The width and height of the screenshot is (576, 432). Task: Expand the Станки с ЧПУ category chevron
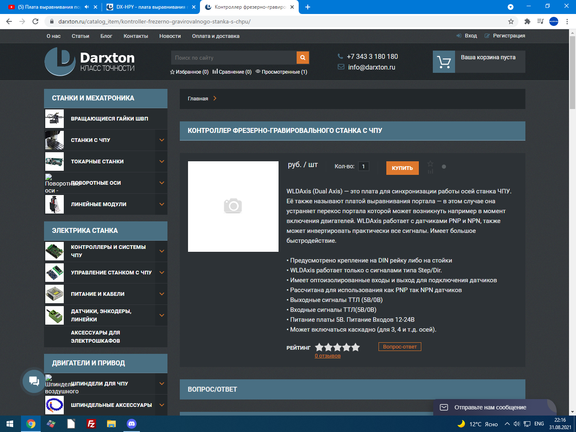[162, 140]
